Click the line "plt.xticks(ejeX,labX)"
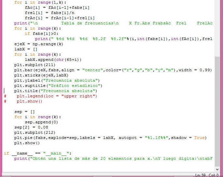This screenshot has height=177, width=223. coord(41,75)
